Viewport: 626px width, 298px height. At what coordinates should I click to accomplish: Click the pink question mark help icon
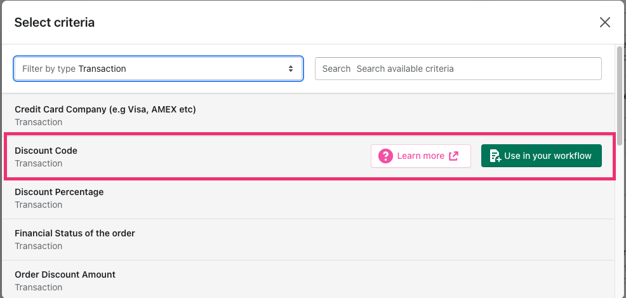(x=385, y=156)
